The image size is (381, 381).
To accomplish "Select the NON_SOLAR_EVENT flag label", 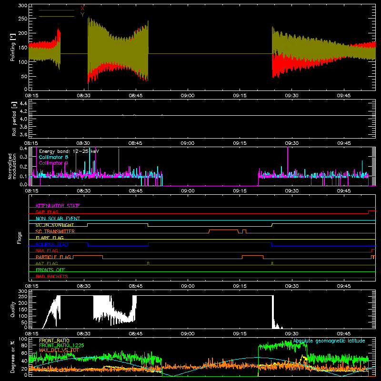I will click(58, 219).
